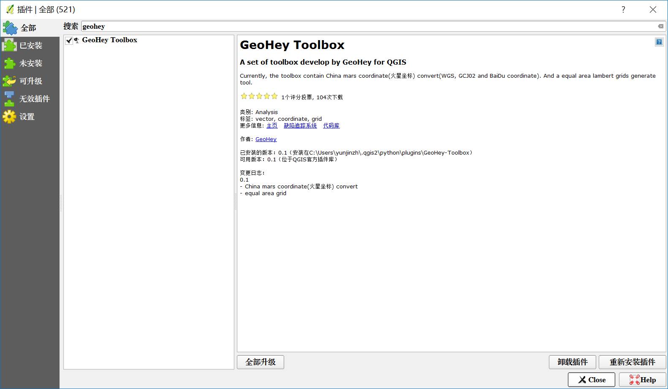This screenshot has width=668, height=389.
Task: Click the changelog entry equal area grid
Action: click(263, 193)
